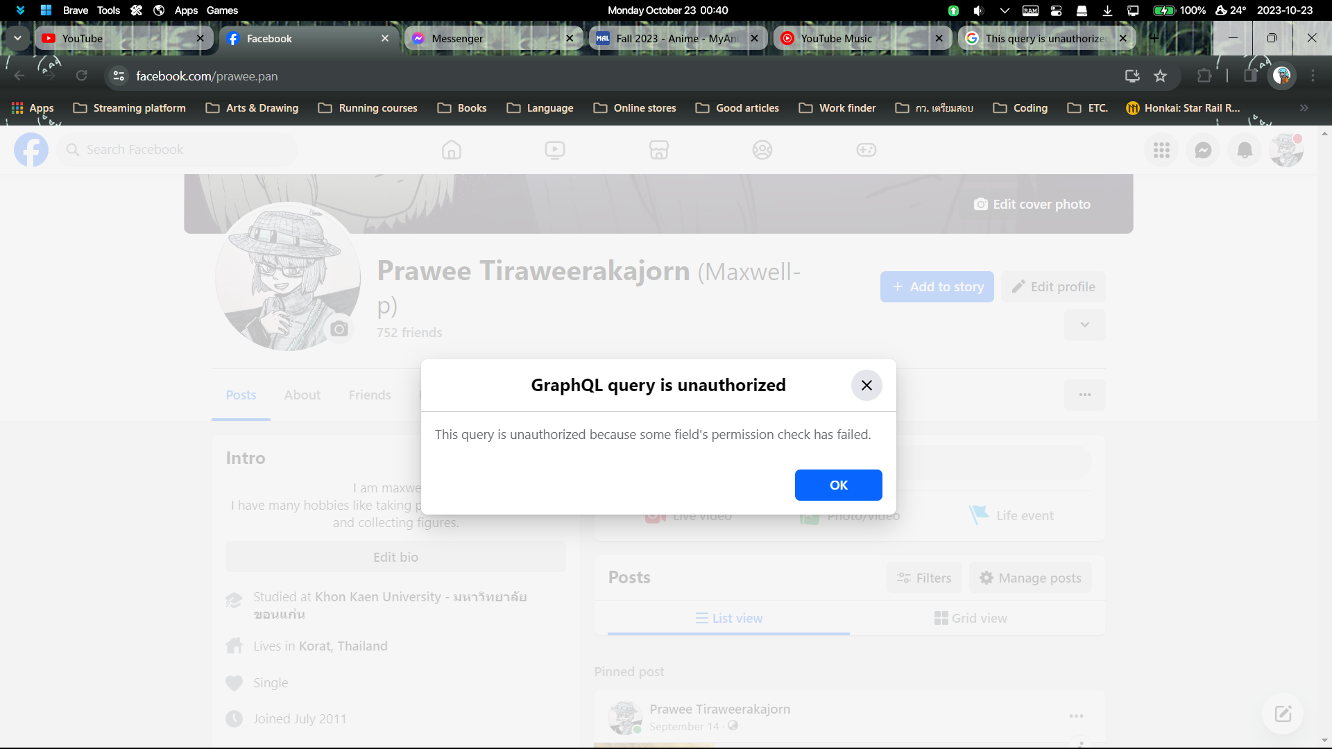
Task: Open the Gaming icon in navigation
Action: point(866,150)
